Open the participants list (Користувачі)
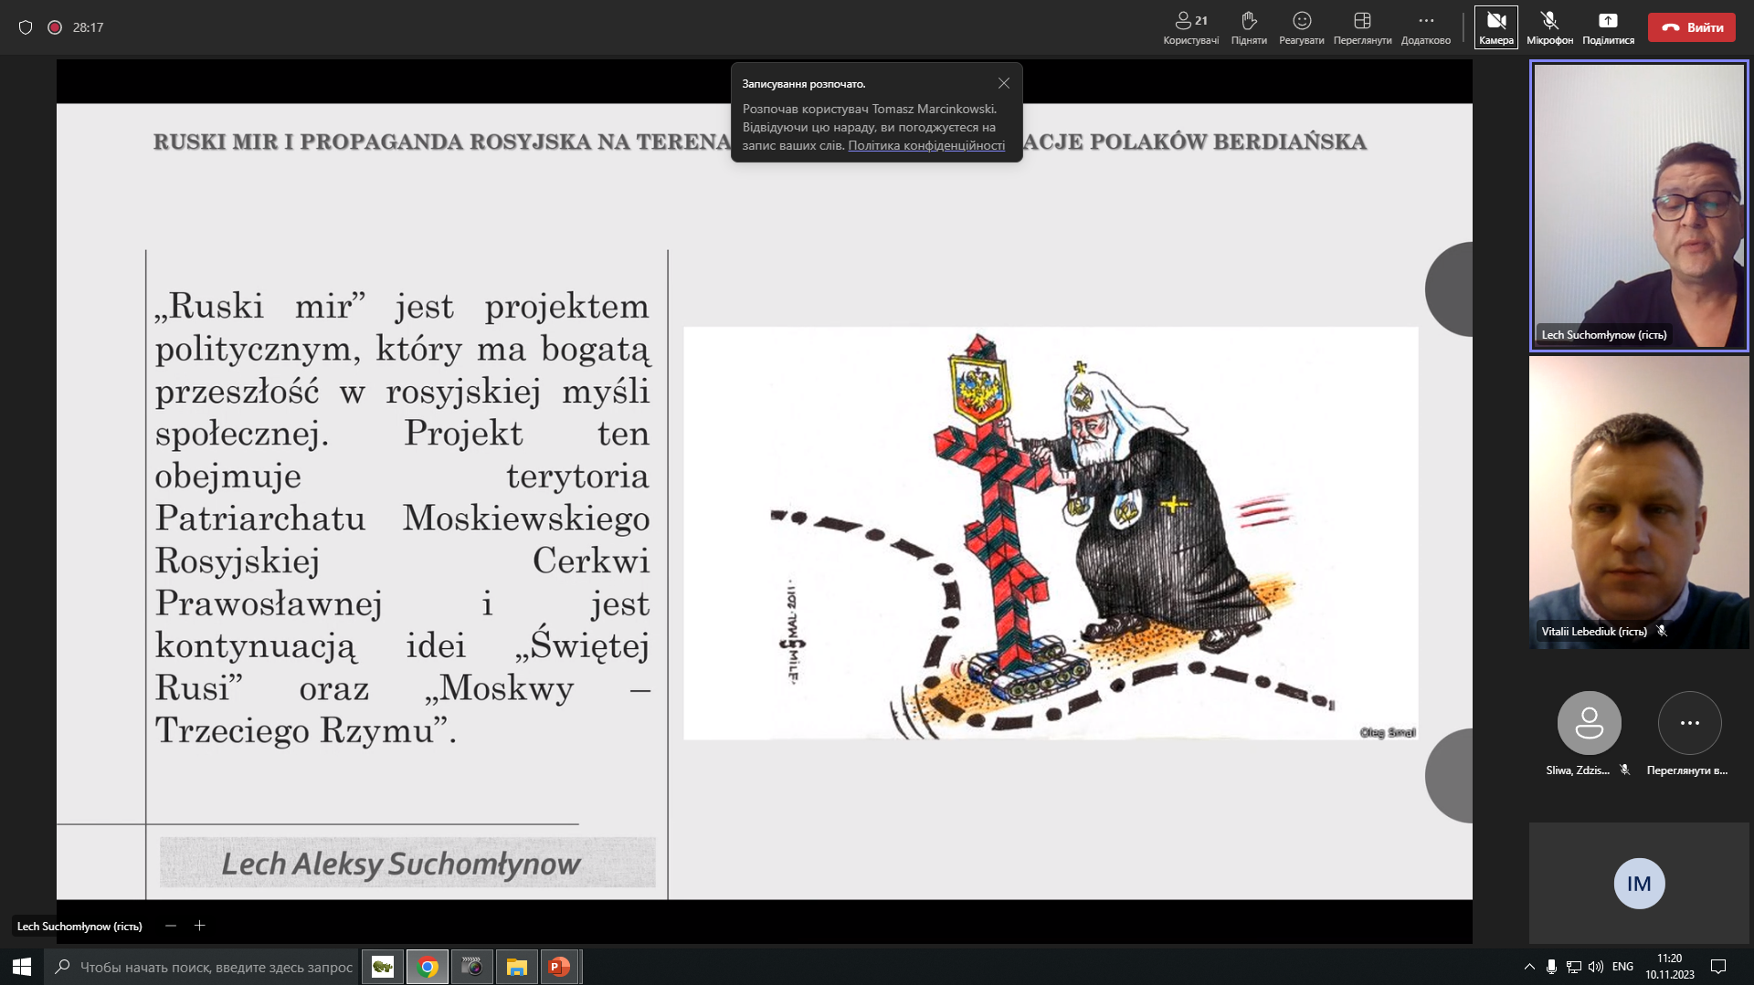 pos(1190,28)
